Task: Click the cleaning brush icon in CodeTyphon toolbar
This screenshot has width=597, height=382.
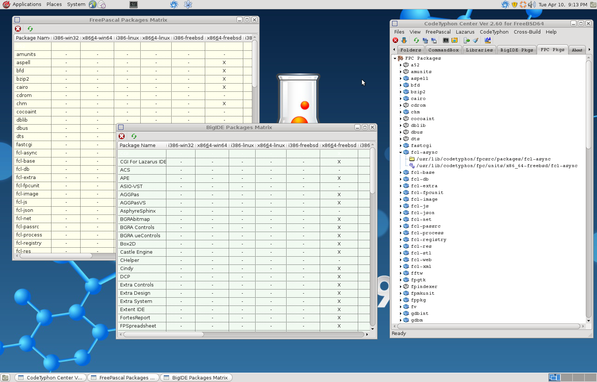Action: (x=475, y=40)
